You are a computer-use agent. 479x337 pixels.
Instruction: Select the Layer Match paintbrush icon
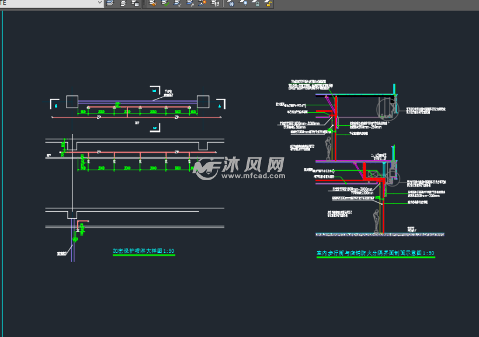[x=152, y=3]
